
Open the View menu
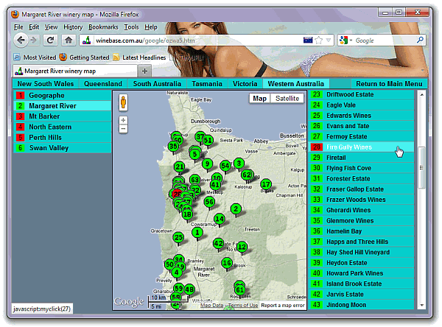point(51,27)
